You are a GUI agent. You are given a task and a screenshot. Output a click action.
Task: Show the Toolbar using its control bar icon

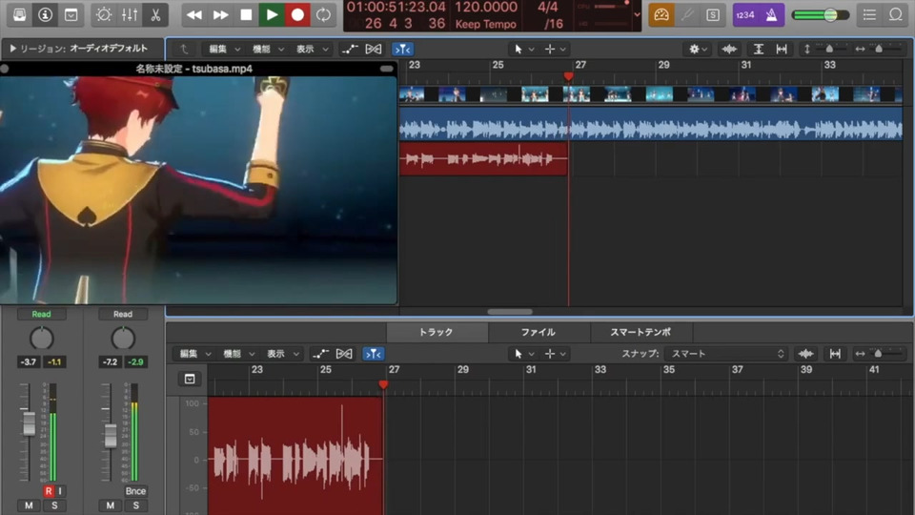[71, 14]
